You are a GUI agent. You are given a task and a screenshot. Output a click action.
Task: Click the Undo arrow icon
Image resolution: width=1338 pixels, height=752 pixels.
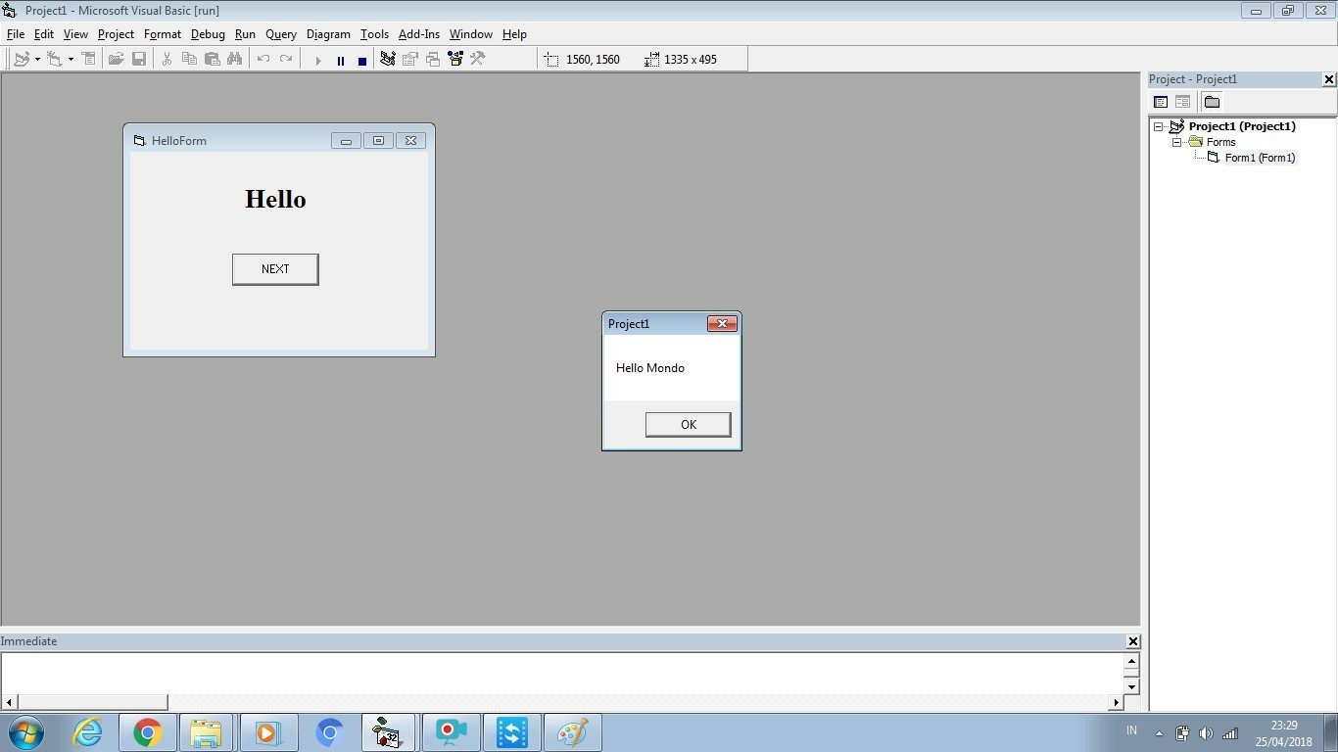263,60
